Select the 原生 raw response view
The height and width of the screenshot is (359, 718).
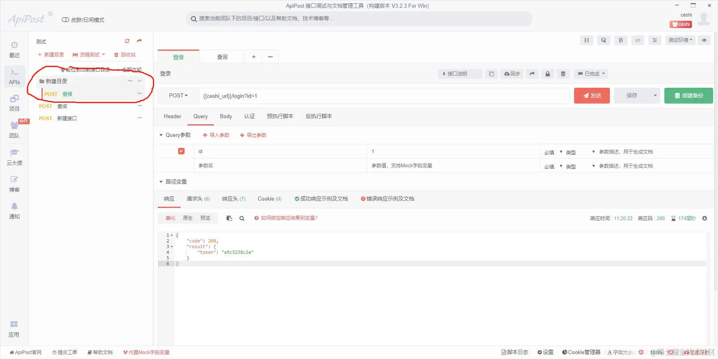[x=188, y=218]
